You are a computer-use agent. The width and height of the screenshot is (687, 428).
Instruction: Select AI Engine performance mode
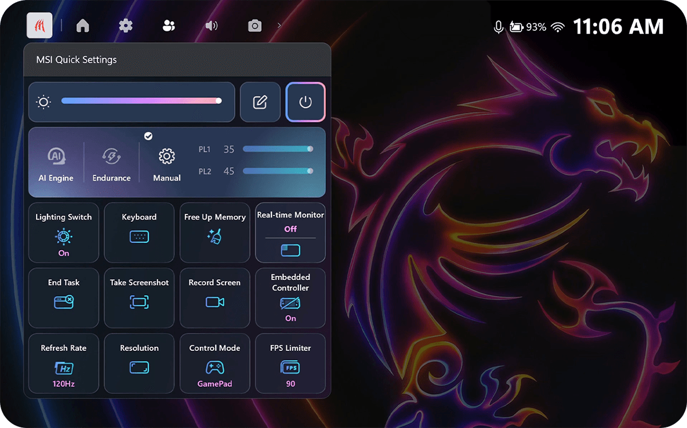pos(56,165)
